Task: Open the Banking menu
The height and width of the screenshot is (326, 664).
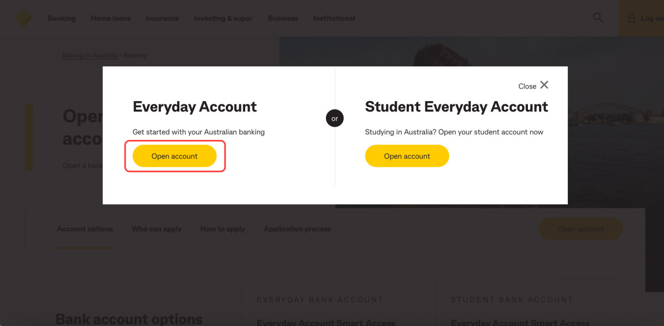Action: 61,18
